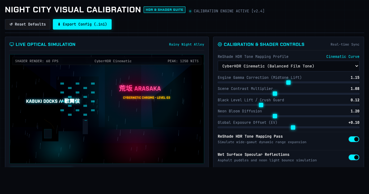369x194 pixels.
Task: Toggle the ReShade HDR Tone Mapping Pass switch
Action: pos(354,139)
